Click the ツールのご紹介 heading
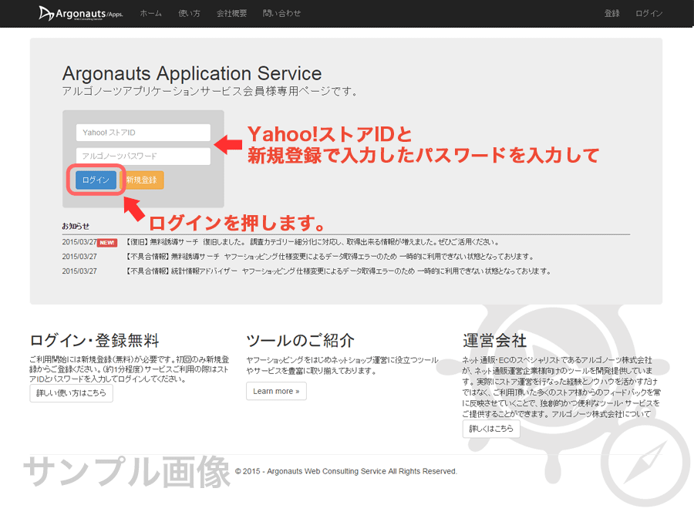 coord(300,341)
